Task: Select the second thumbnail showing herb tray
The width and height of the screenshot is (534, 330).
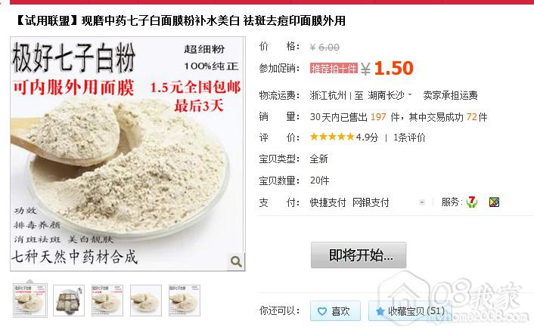Action: (x=69, y=301)
